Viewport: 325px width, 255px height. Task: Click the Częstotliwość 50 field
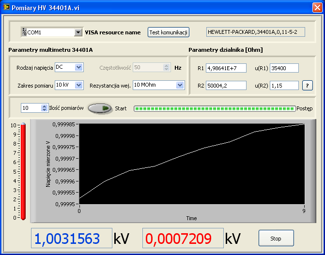tap(148, 67)
